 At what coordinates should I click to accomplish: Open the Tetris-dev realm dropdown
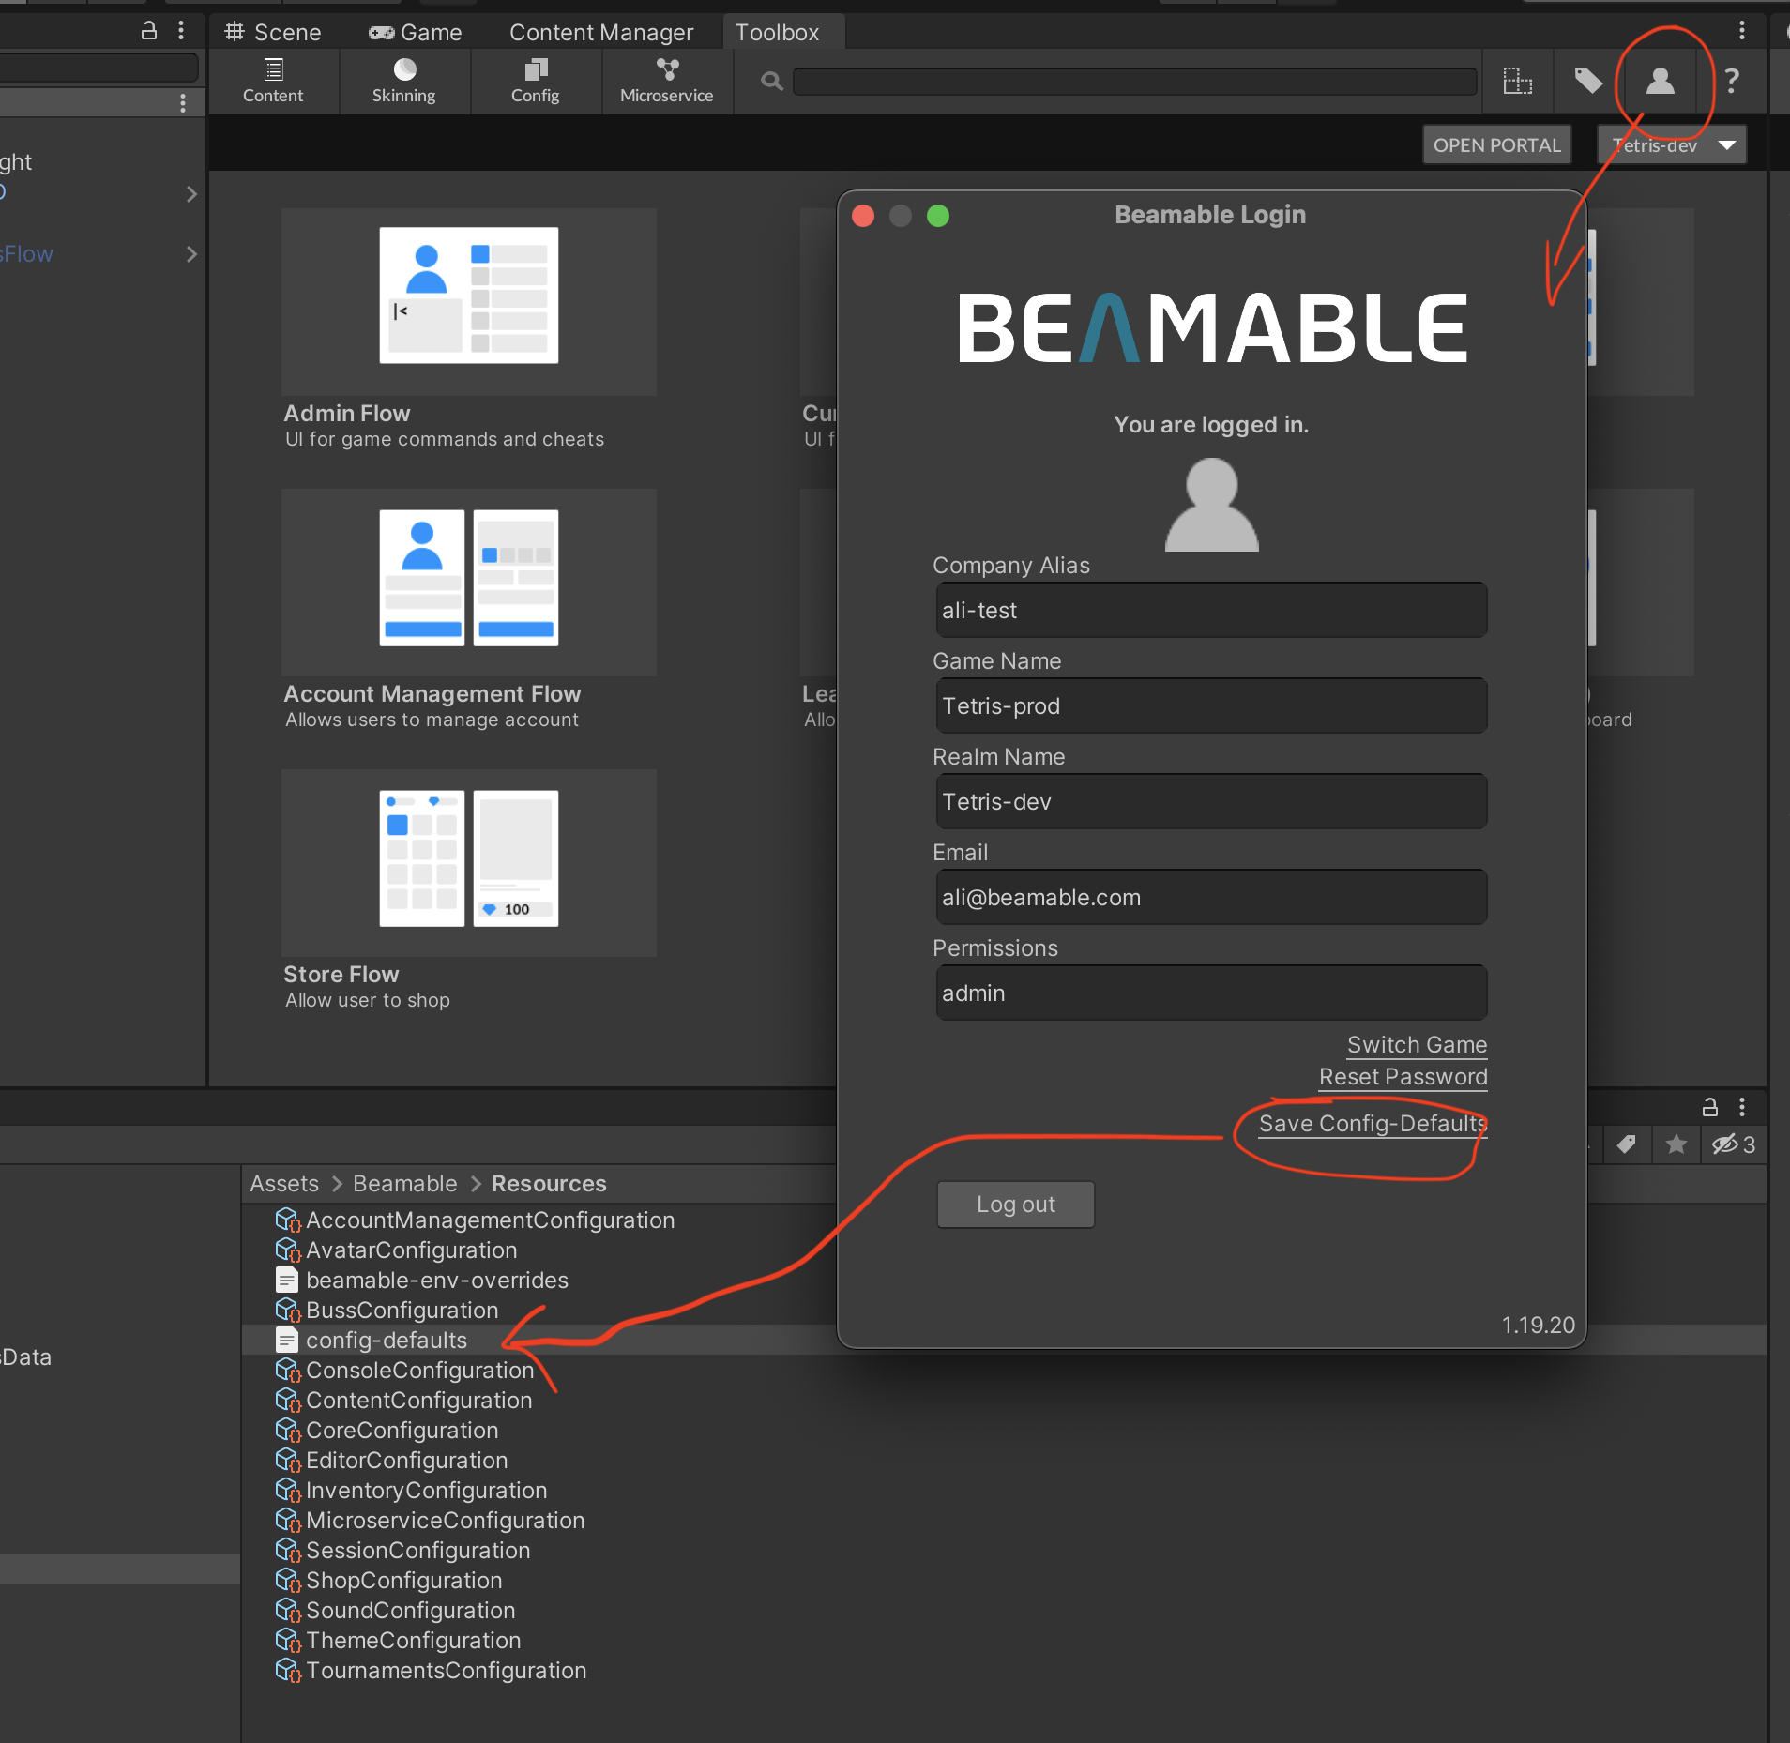click(x=1671, y=145)
